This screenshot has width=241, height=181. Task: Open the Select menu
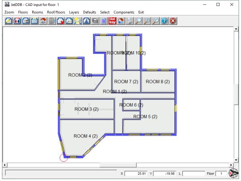tap(105, 12)
